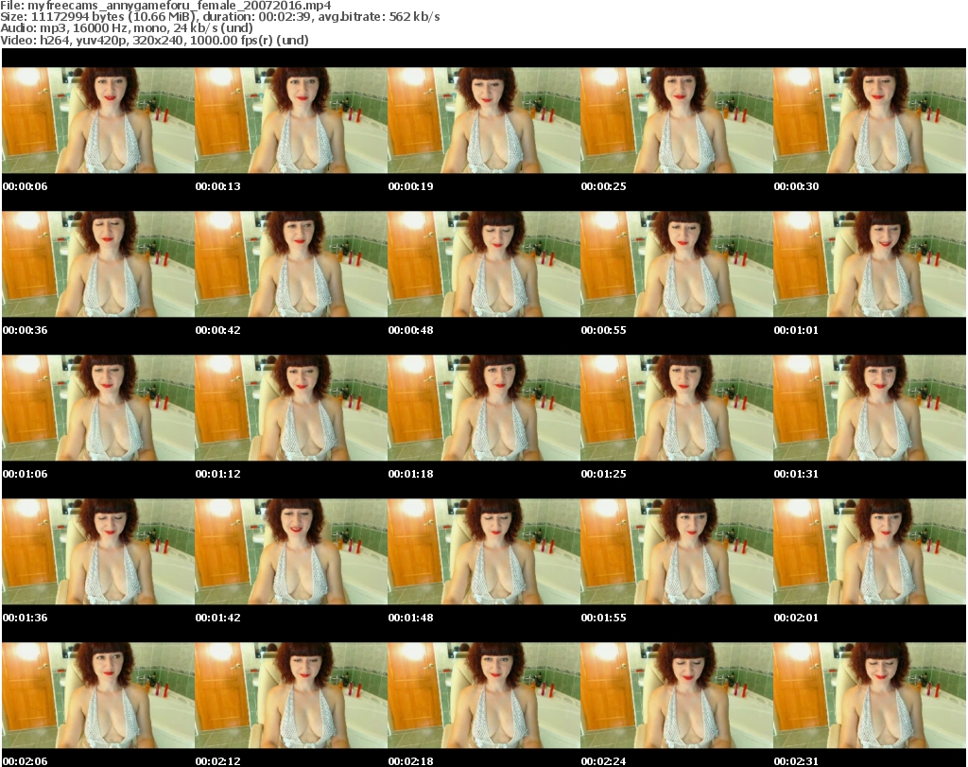Select the thumbnail frame at 00:02:31
The height and width of the screenshot is (767, 968).
pyautogui.click(x=870, y=695)
